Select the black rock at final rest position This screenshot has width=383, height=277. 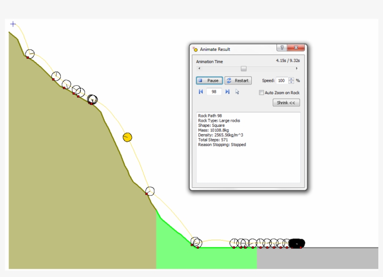click(x=298, y=243)
